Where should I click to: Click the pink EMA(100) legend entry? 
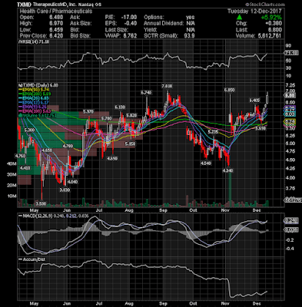34,111
